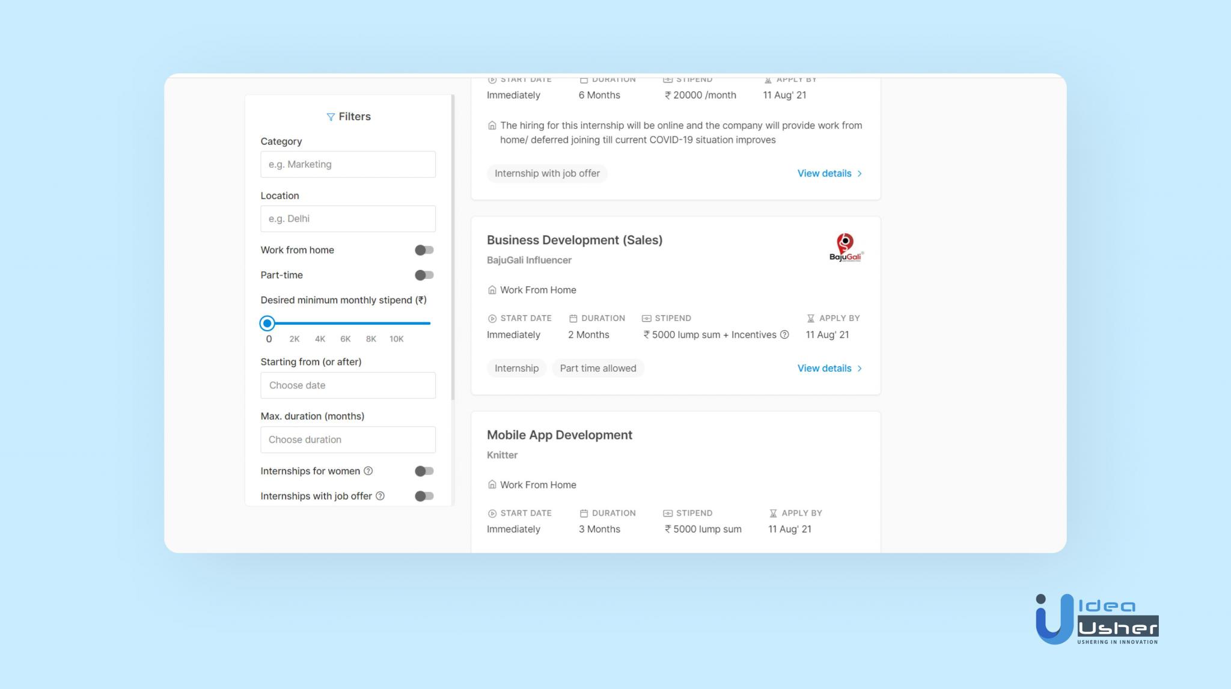Screen dimensions: 1231x689
Task: Click the home icon in Business Development listing
Action: point(492,290)
